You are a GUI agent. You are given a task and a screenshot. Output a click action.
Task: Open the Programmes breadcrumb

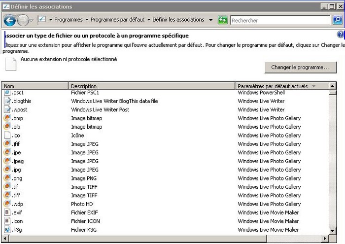(69, 20)
